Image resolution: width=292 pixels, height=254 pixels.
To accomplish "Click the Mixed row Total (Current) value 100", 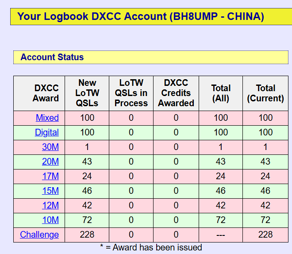I will (x=265, y=118).
